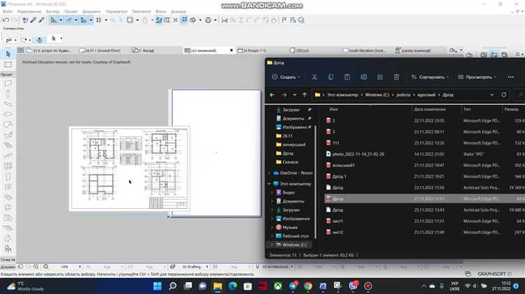Refresh the Explorer folder view
Viewport: 525px width, 294px height.
[504, 95]
